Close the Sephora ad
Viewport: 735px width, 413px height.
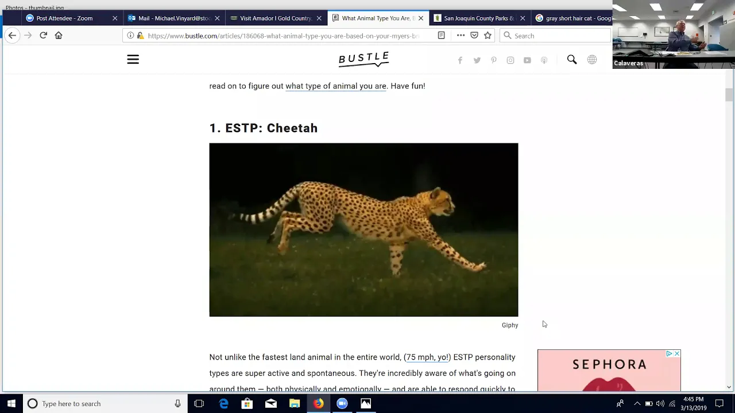(x=677, y=354)
